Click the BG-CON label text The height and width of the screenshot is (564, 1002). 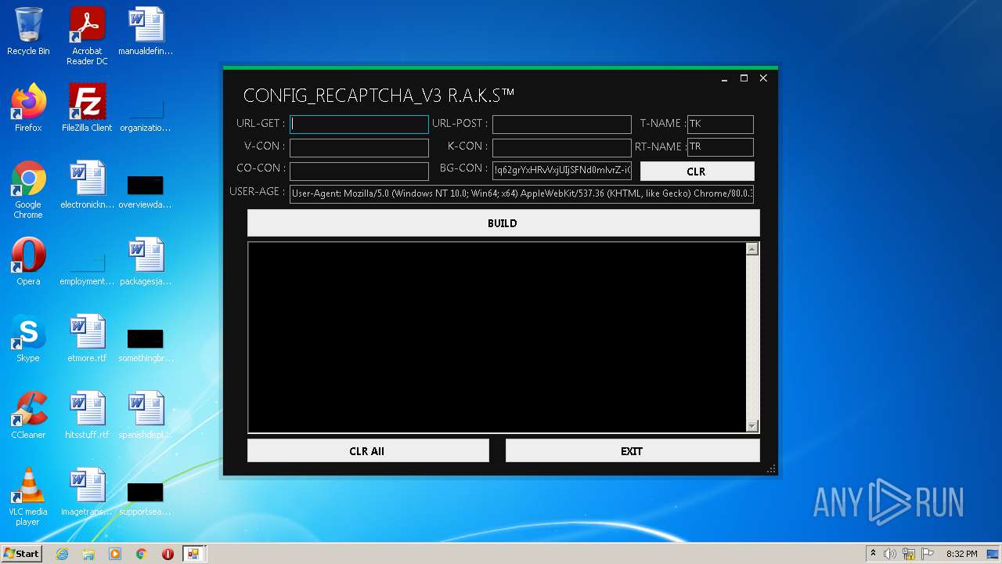463,168
